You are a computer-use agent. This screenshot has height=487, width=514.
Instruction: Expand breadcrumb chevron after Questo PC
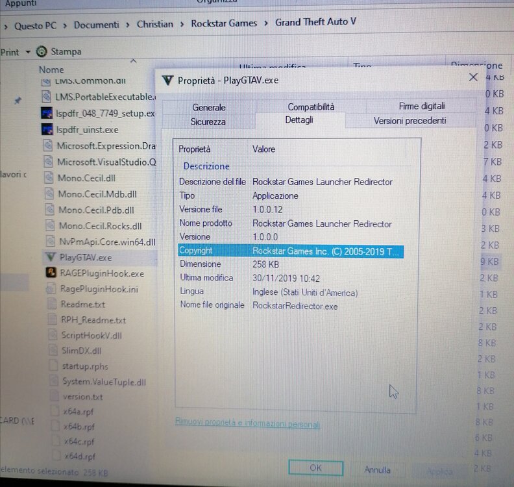(65, 25)
